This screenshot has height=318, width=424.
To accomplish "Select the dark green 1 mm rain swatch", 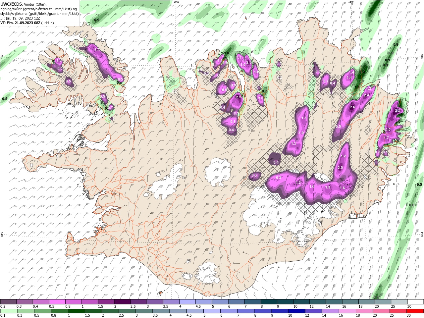I will tap(76, 311).
